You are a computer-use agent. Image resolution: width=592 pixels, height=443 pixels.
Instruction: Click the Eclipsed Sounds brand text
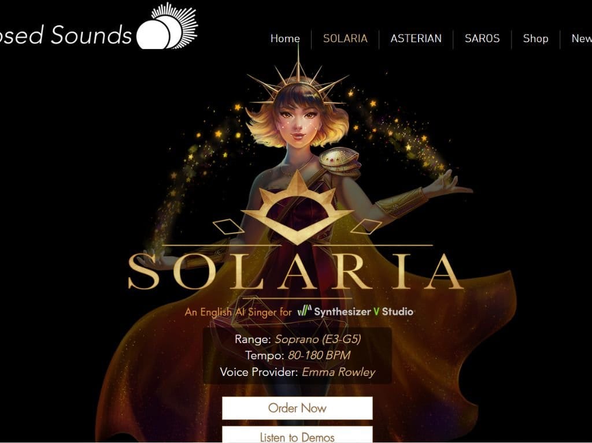click(x=66, y=35)
